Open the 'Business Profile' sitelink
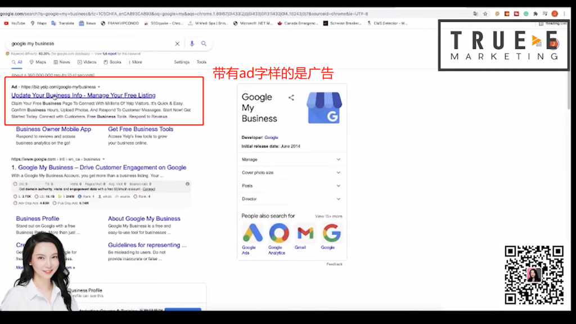Viewport: 576px width, 324px height. [x=38, y=219]
